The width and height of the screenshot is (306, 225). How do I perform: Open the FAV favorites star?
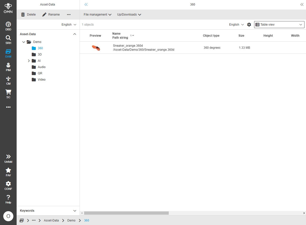click(x=8, y=172)
